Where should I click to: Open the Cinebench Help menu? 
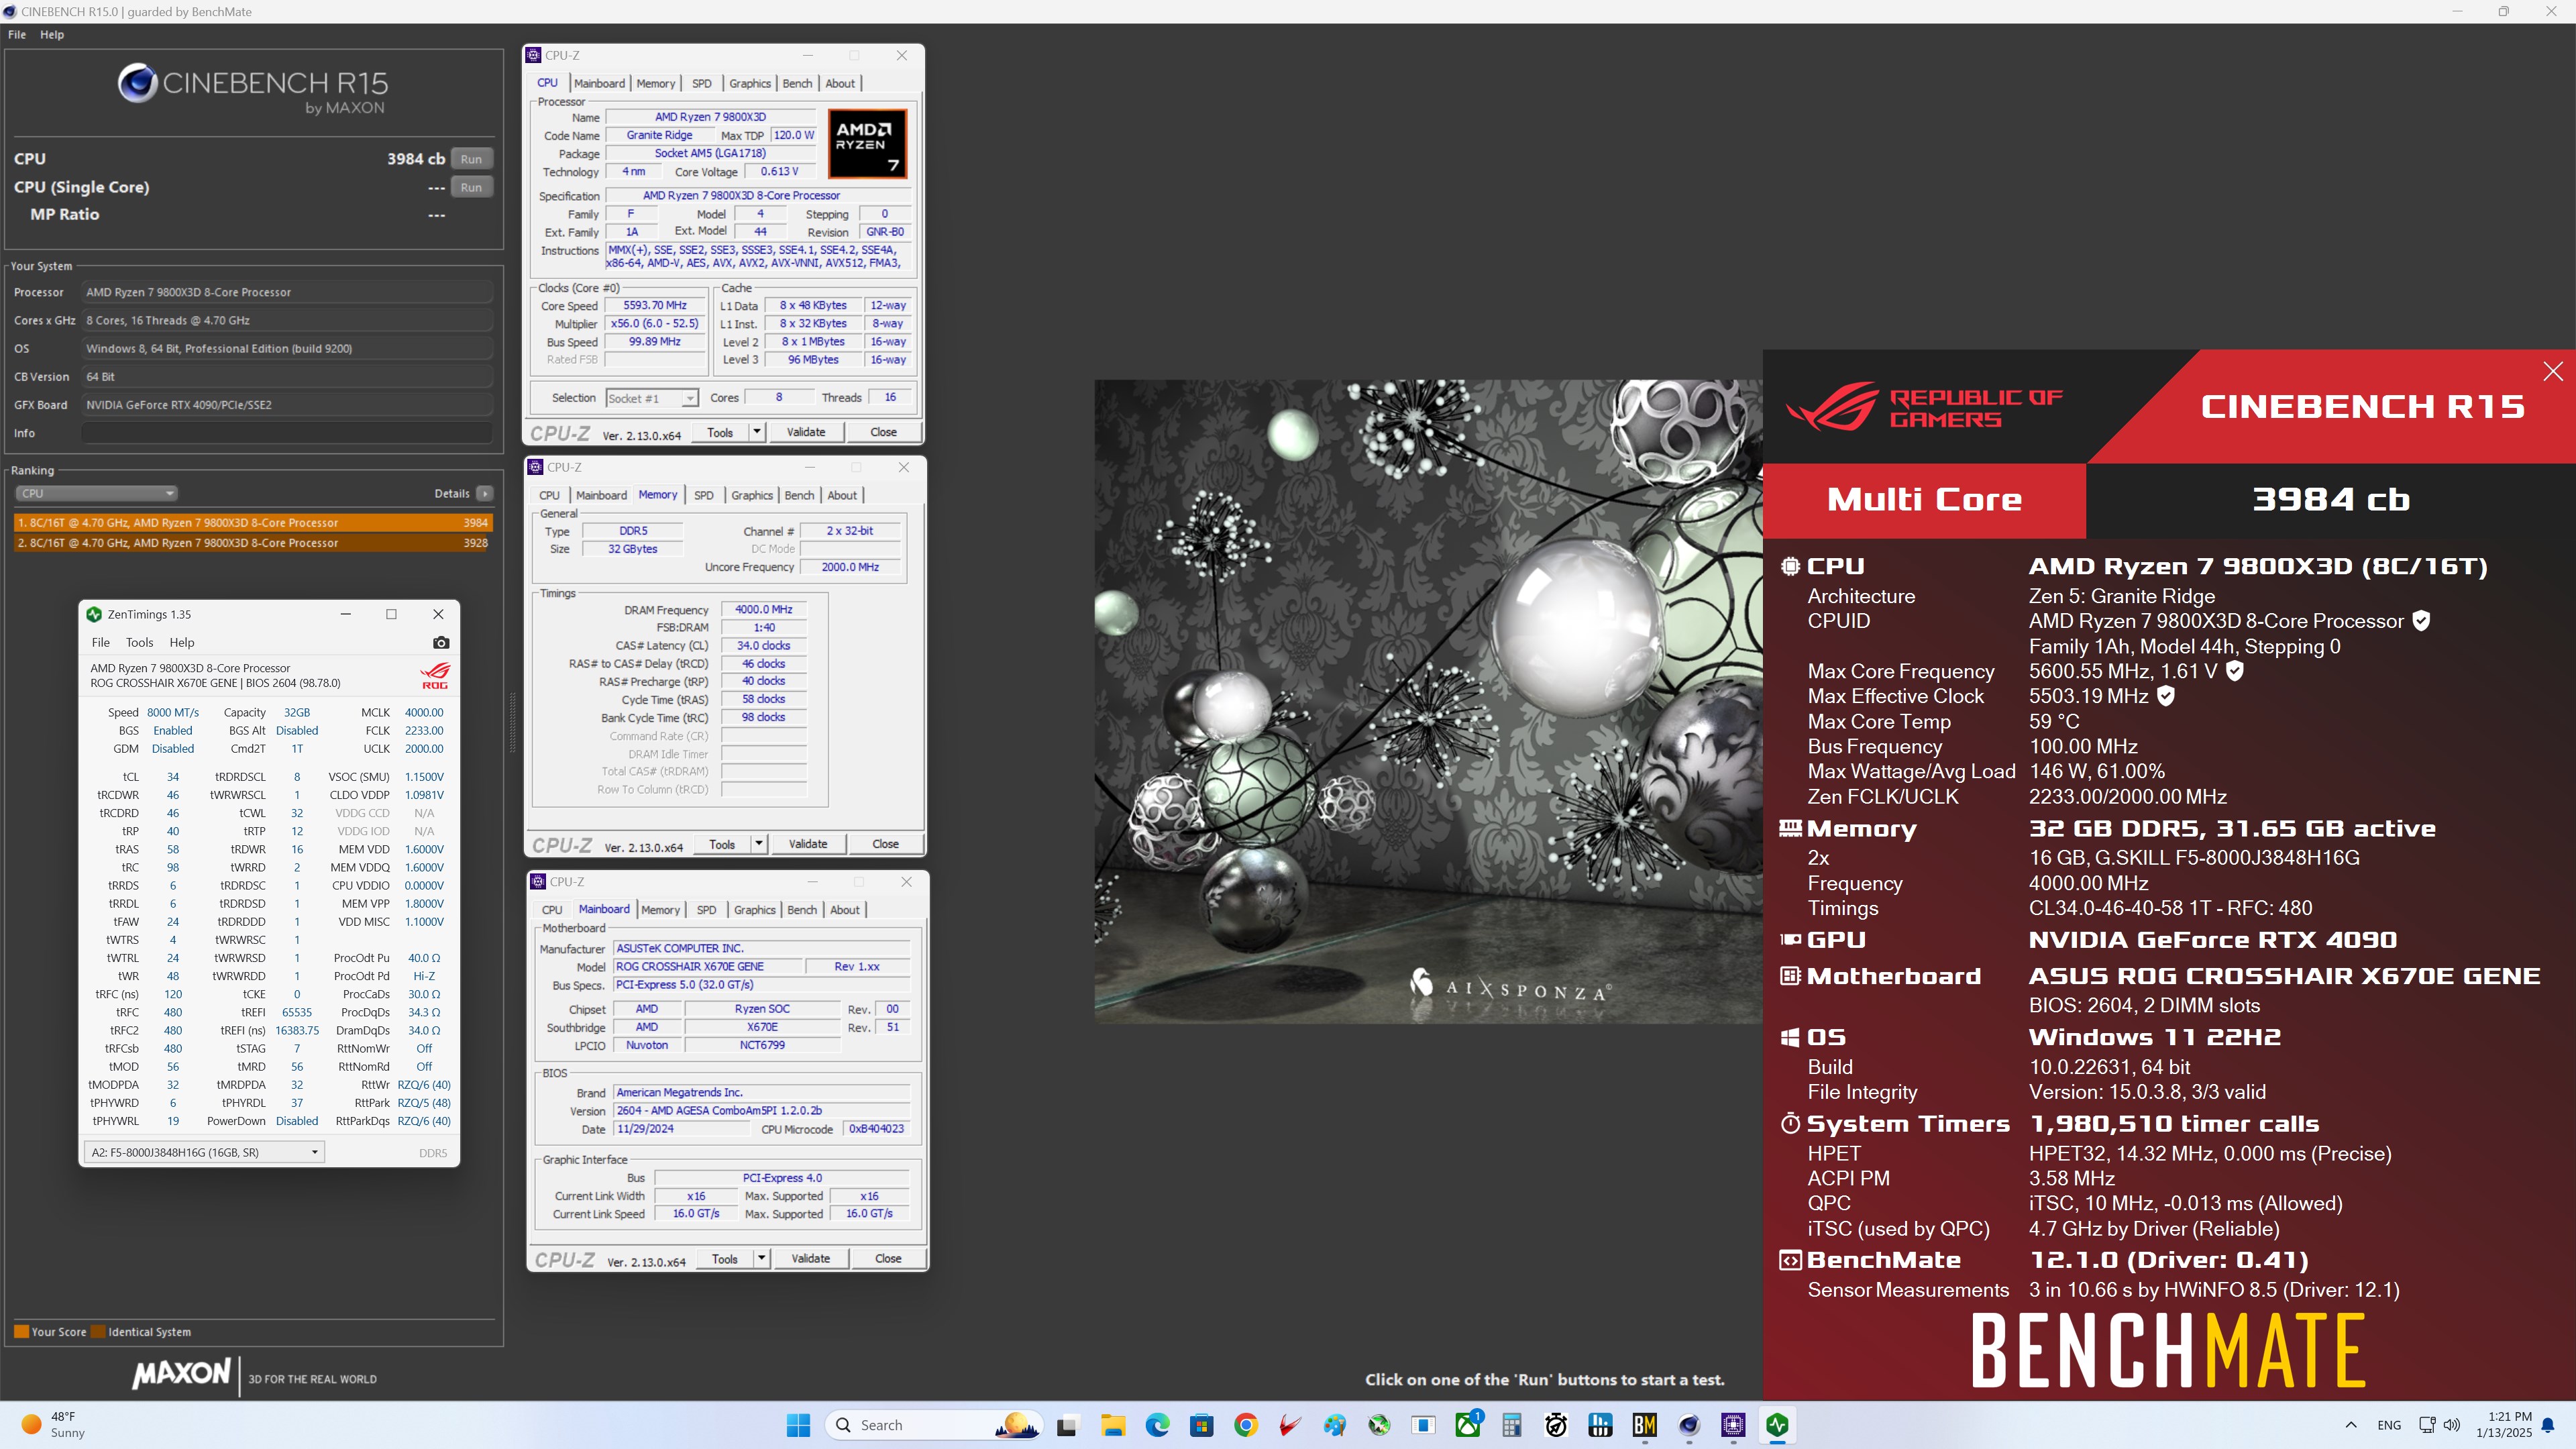[x=52, y=34]
